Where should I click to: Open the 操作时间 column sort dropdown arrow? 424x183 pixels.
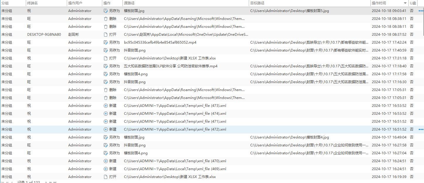tap(405, 3)
